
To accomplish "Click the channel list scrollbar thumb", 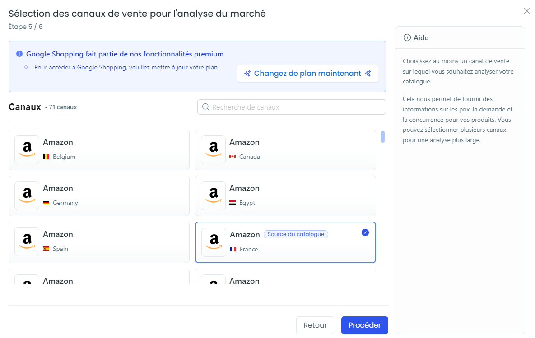I will (383, 137).
